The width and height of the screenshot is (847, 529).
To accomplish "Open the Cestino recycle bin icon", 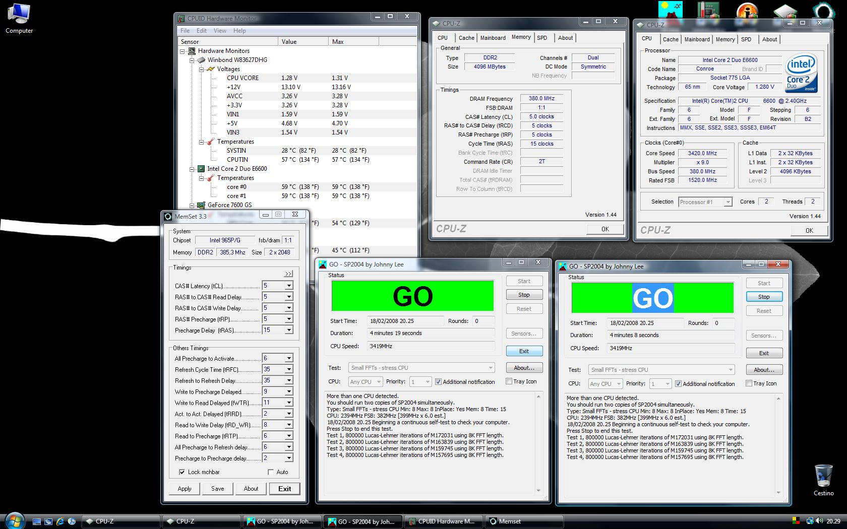I will click(x=823, y=480).
